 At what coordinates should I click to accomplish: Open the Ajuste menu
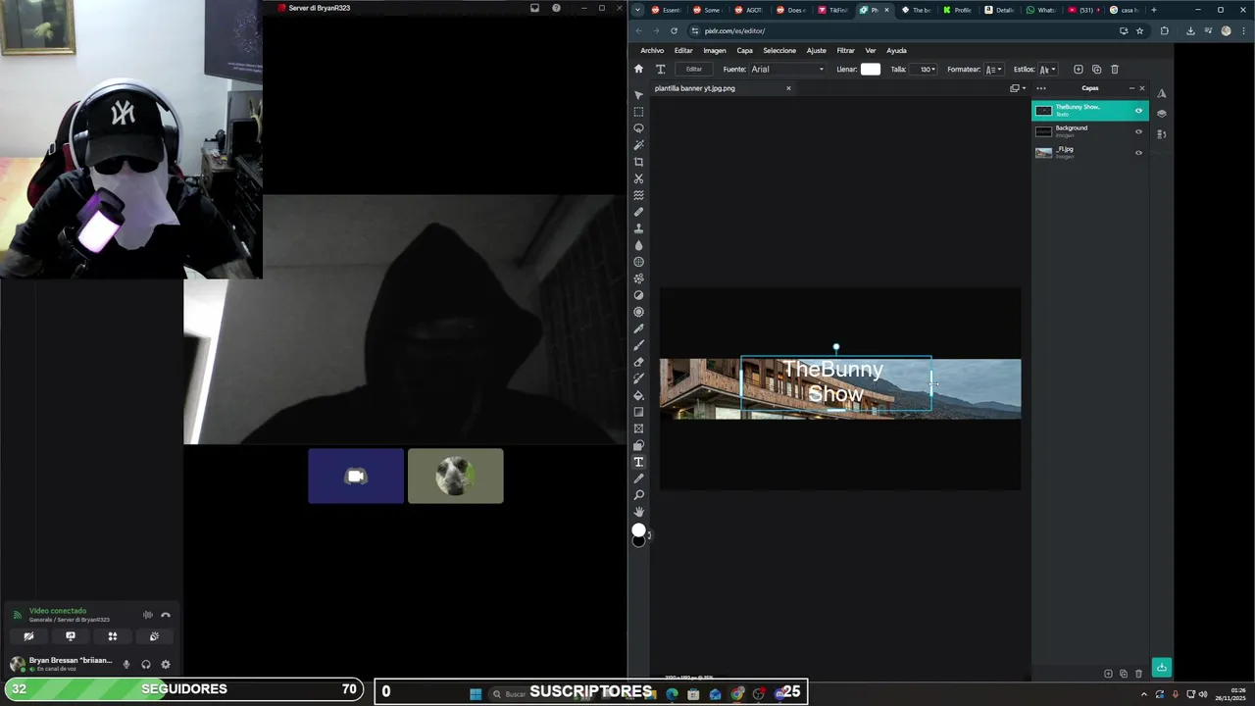[x=816, y=50]
